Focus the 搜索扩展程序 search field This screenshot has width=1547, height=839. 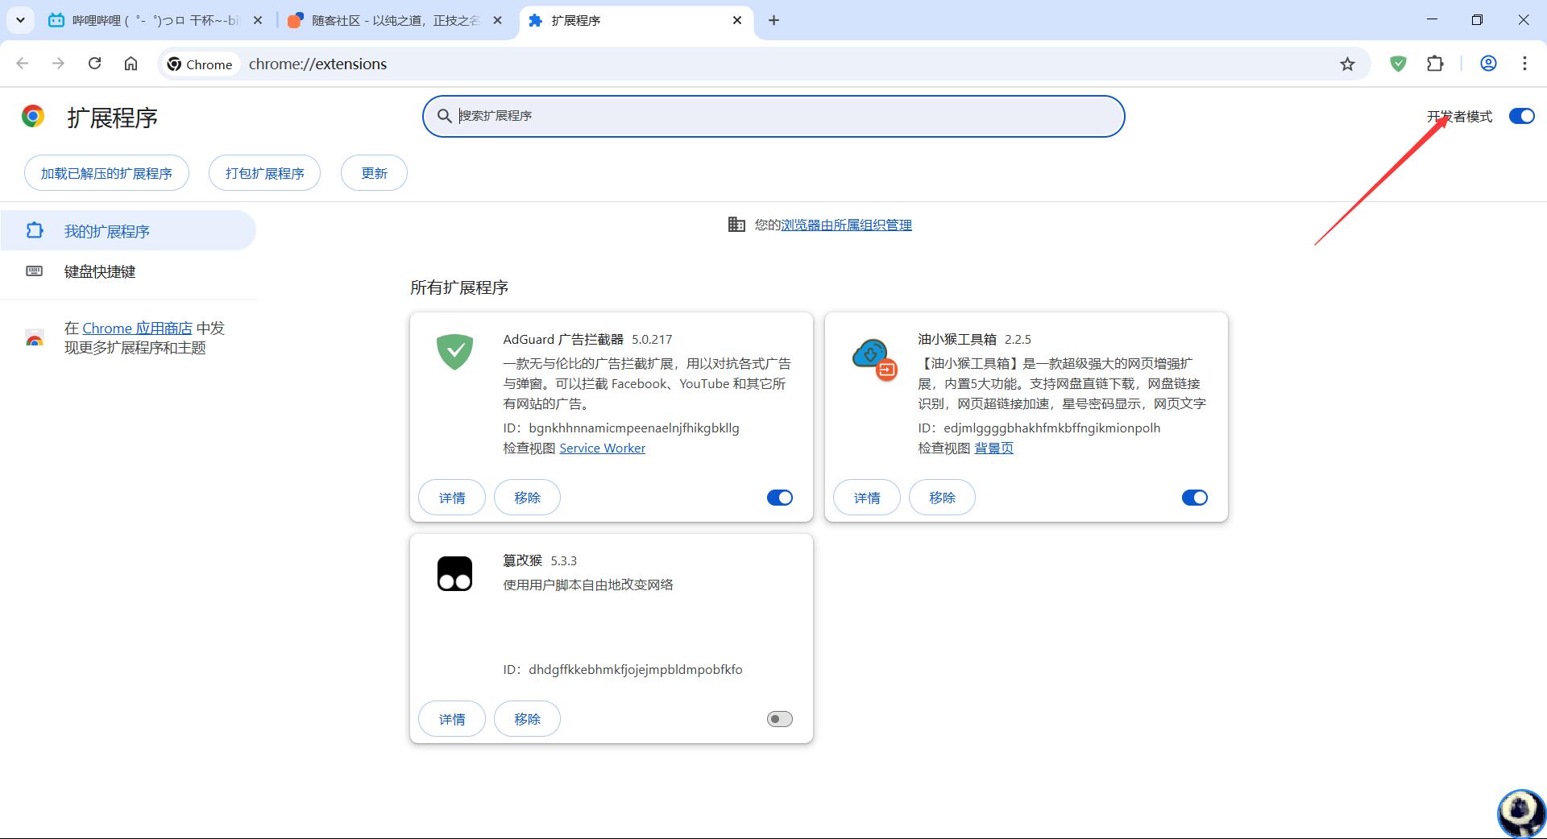pos(773,116)
